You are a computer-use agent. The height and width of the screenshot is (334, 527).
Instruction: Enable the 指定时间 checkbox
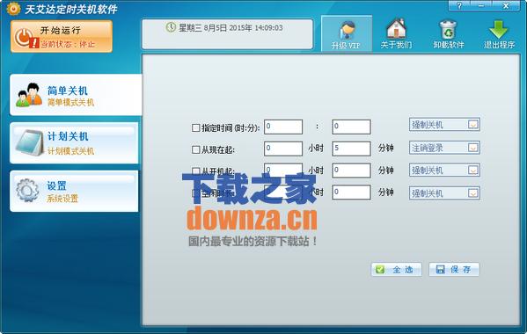click(195, 127)
